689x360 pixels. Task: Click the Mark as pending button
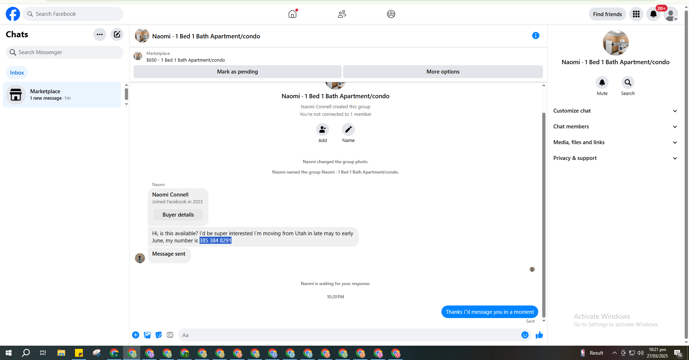pos(238,72)
